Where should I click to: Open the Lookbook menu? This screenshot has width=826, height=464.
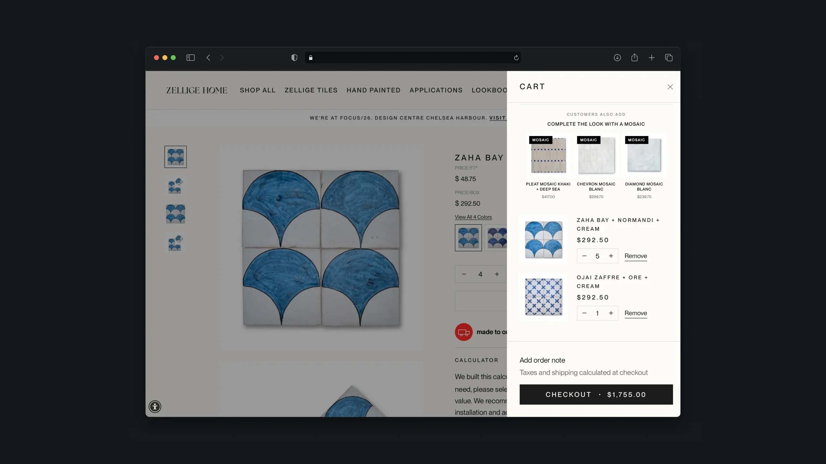(x=489, y=90)
